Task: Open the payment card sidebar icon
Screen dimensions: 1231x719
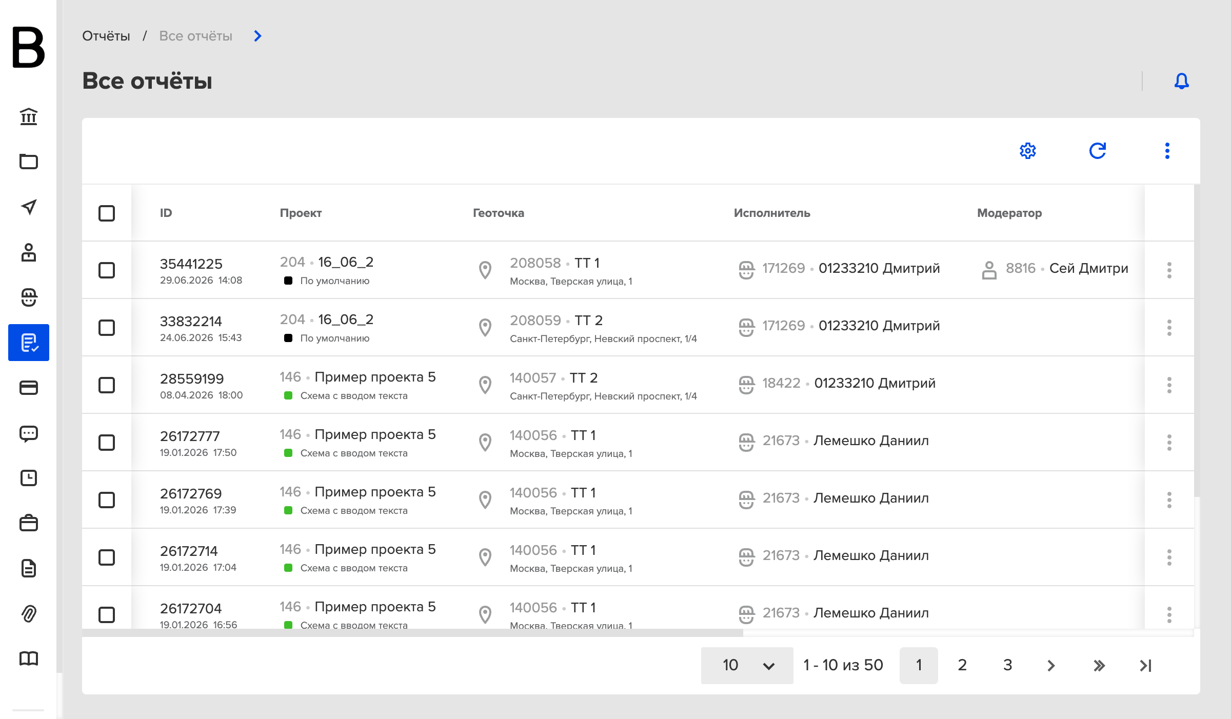Action: click(29, 388)
